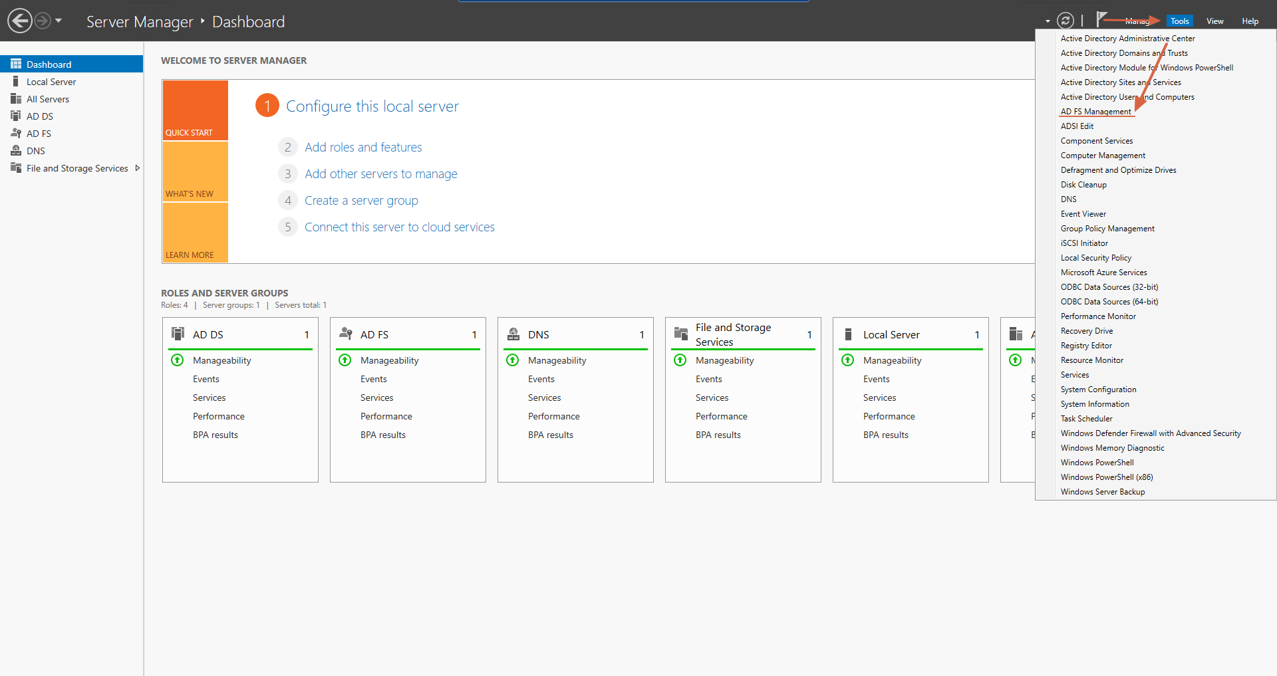Click Connect this server to cloud services
1277x676 pixels.
pos(400,227)
